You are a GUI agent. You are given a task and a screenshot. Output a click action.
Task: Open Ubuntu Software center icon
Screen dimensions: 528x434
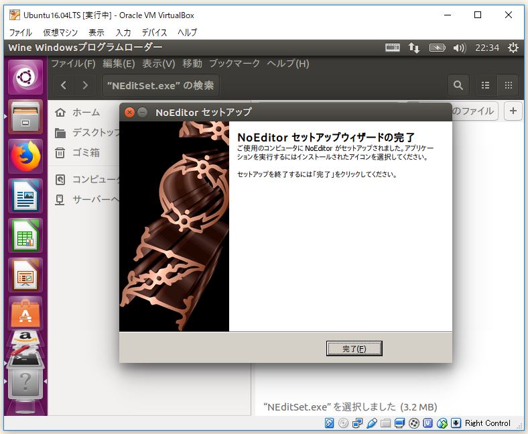[25, 314]
